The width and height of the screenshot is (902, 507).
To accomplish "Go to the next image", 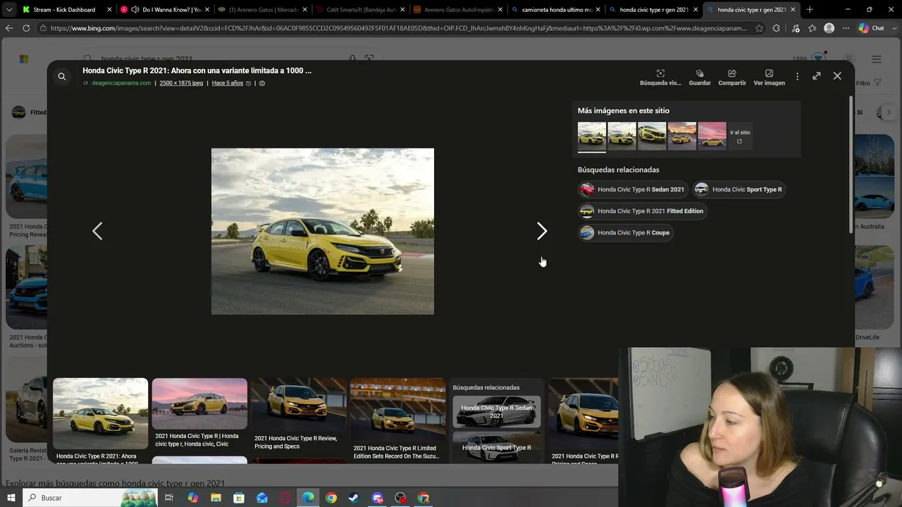I will (x=542, y=231).
